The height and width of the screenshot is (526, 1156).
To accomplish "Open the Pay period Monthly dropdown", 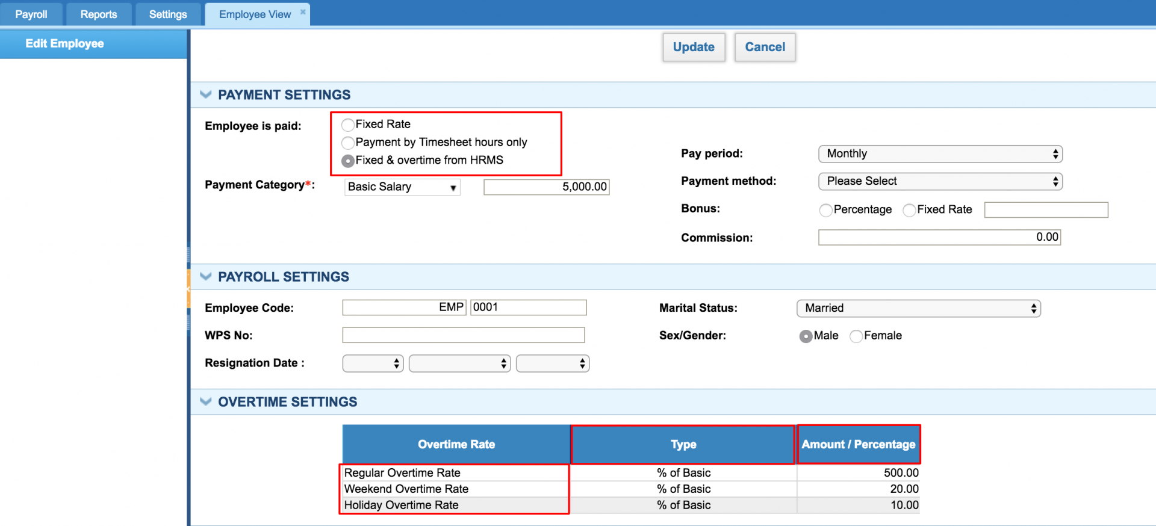I will 940,154.
